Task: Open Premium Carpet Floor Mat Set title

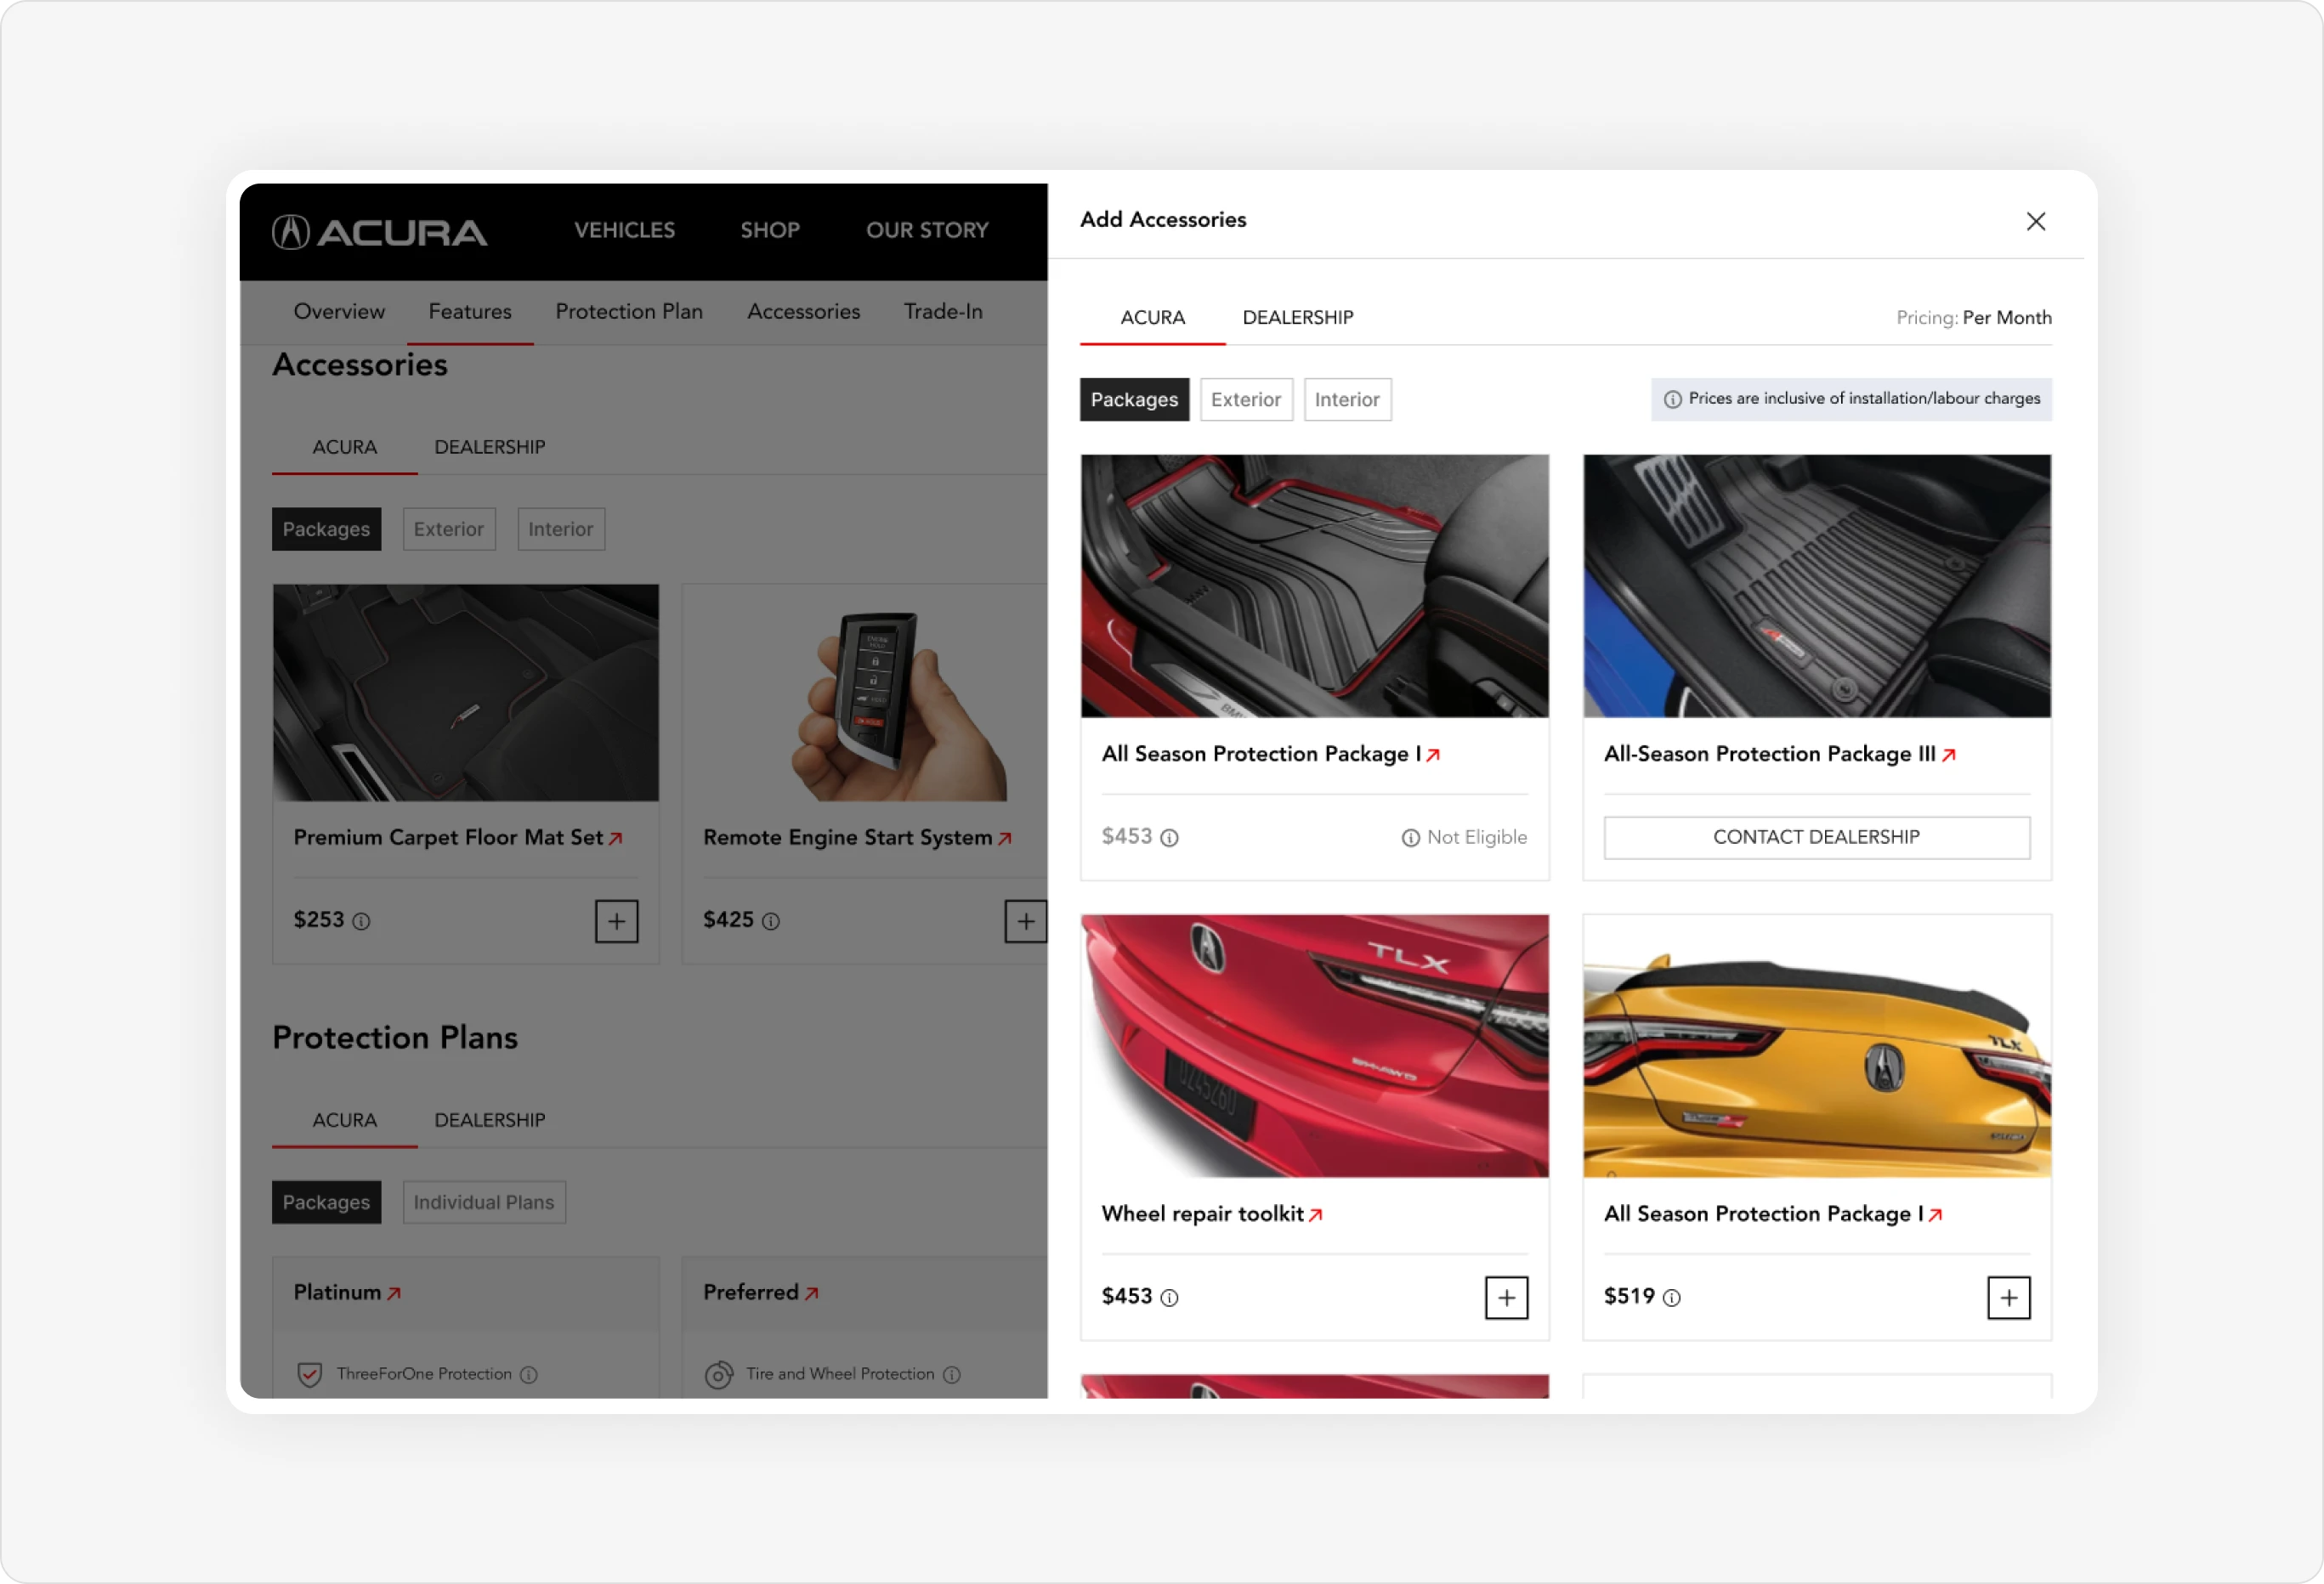Action: click(448, 838)
